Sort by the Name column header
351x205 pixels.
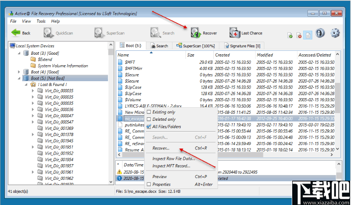click(x=151, y=55)
